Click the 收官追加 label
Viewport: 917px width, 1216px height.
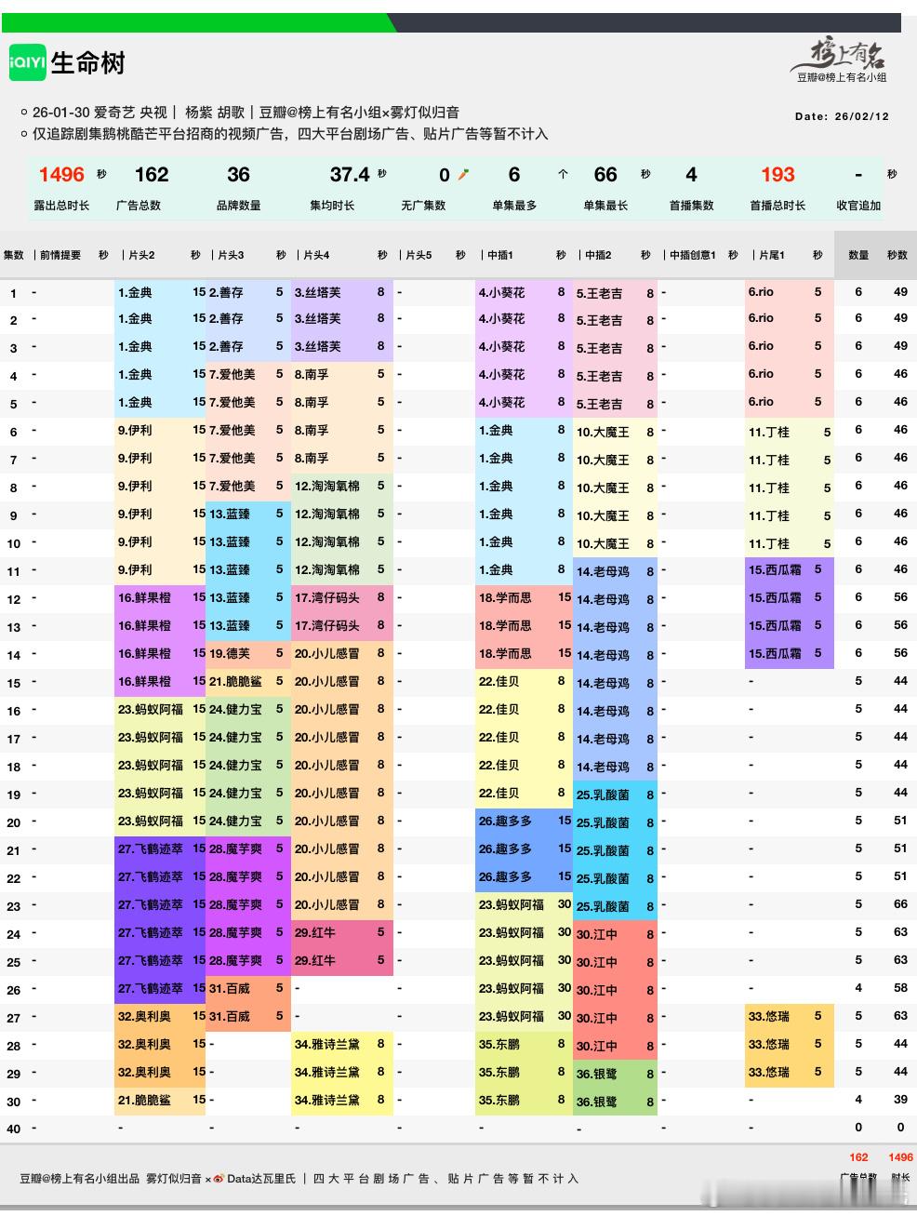pos(858,206)
